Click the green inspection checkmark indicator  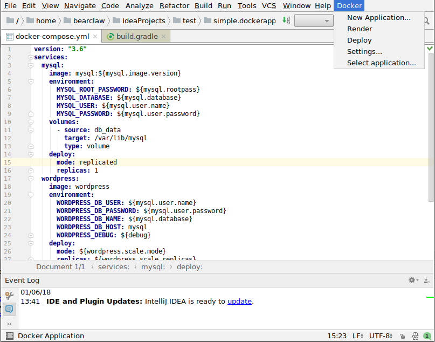tap(430, 49)
